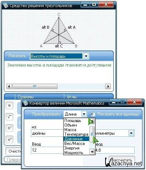
Task: Open the 'Показать' dropdown arrow
Action: [x=86, y=56]
